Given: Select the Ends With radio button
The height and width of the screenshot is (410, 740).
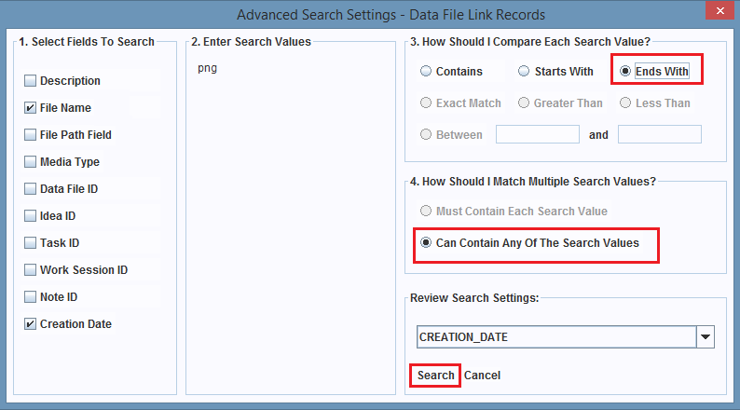Looking at the screenshot, I should [x=625, y=71].
